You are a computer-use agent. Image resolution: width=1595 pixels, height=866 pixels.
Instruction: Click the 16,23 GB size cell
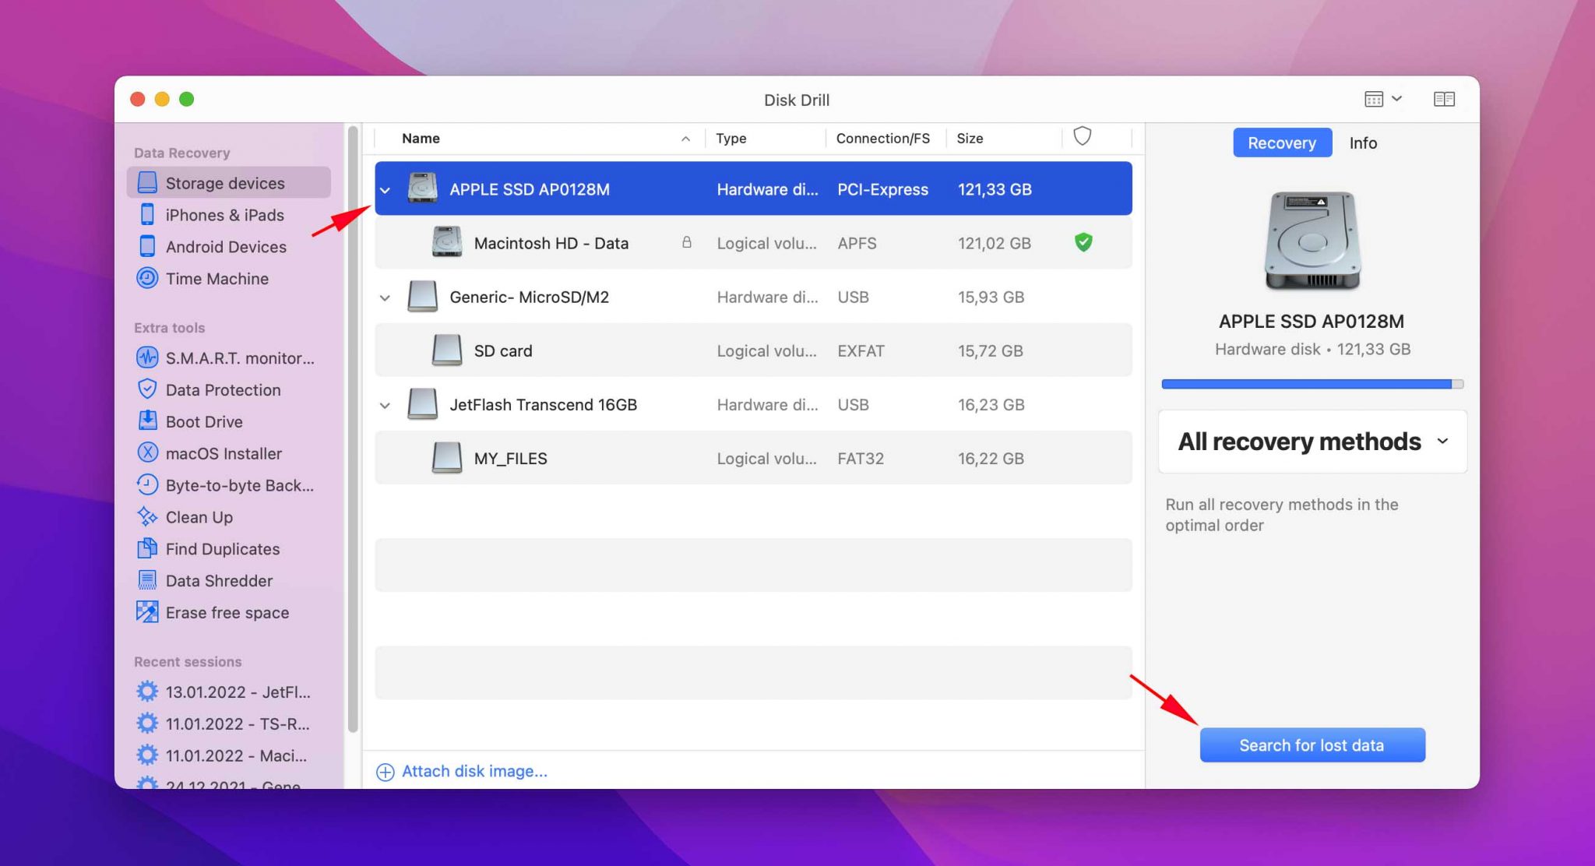[x=991, y=404]
